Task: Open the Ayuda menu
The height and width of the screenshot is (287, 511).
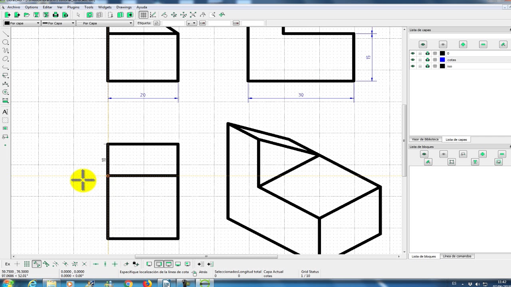Action: [142, 7]
